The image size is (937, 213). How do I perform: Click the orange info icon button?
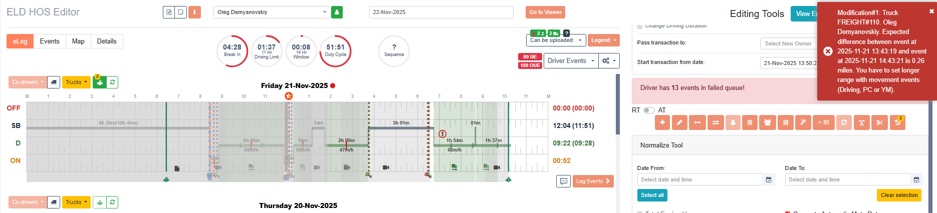[x=194, y=12]
